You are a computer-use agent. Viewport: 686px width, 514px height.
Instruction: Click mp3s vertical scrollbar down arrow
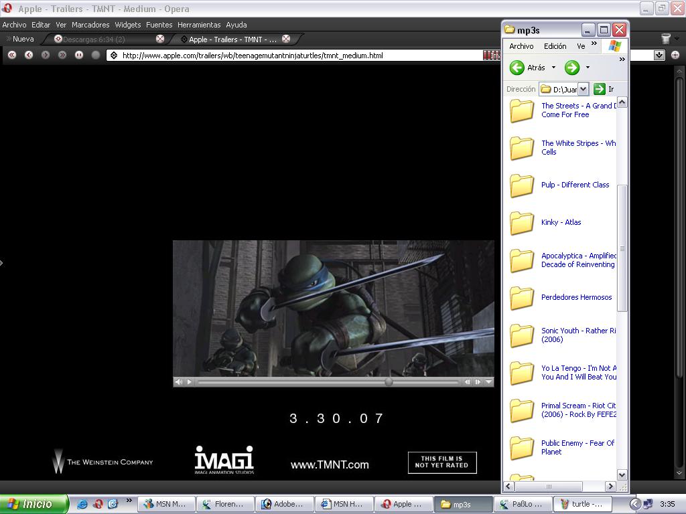[x=622, y=475]
